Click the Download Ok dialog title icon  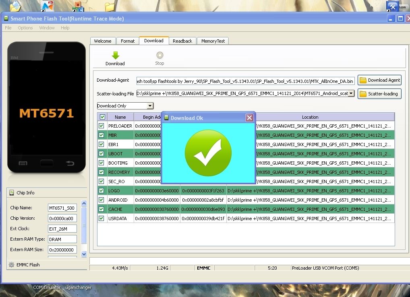coord(166,118)
